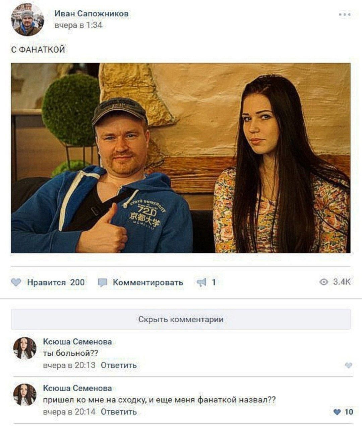362x426 pixels.
Task: Open Иван Сапожников profile avatar
Action: (x=27, y=19)
